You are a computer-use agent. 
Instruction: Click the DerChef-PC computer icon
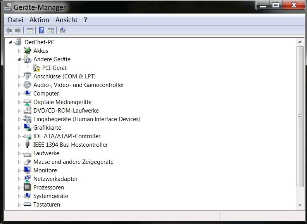(x=18, y=42)
